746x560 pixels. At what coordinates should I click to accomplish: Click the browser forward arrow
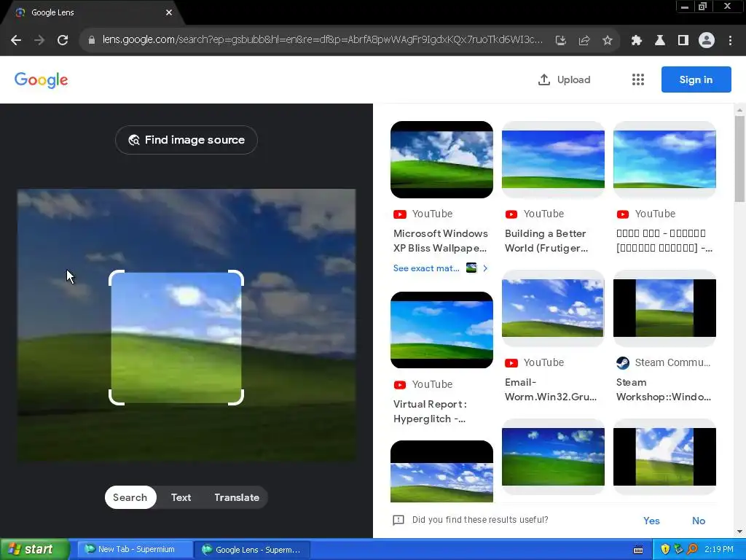[39, 41]
